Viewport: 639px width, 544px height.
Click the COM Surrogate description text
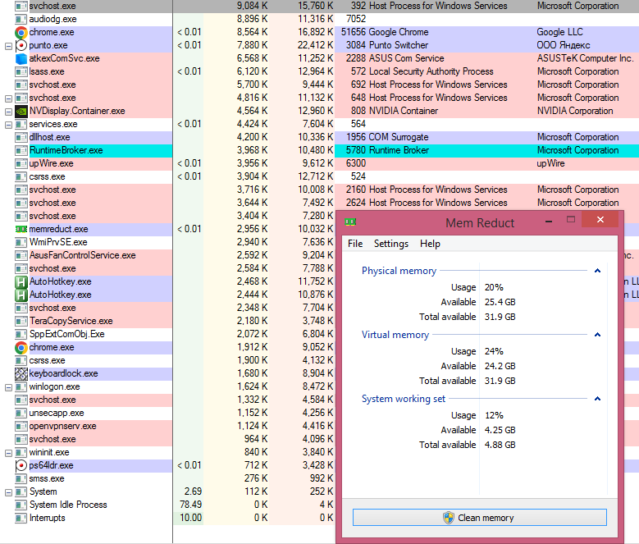pos(398,137)
